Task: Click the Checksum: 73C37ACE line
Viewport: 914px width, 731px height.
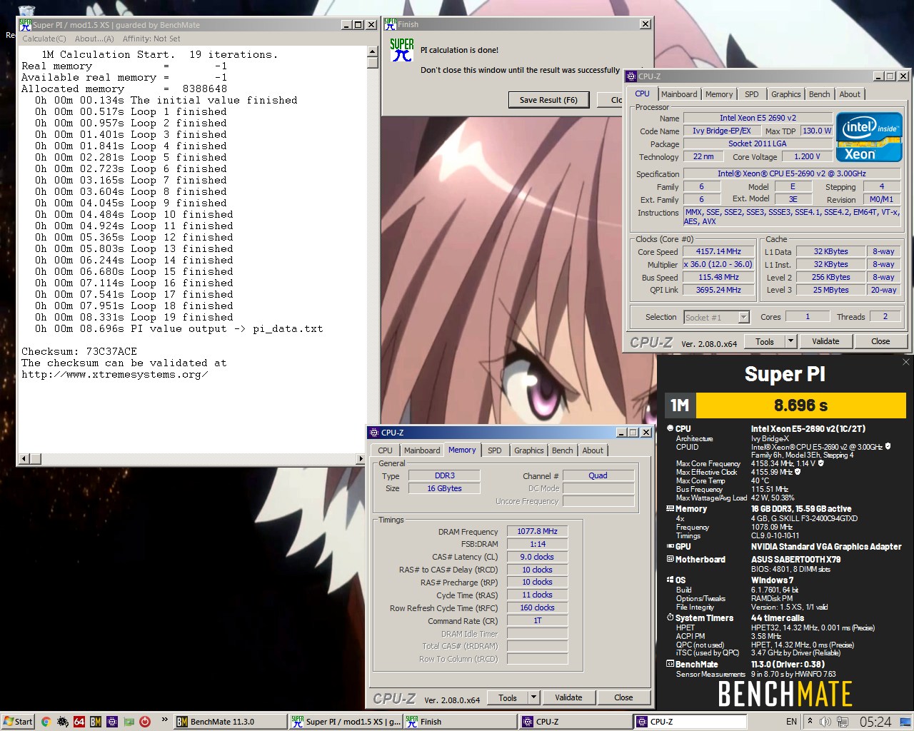Action: (x=79, y=351)
